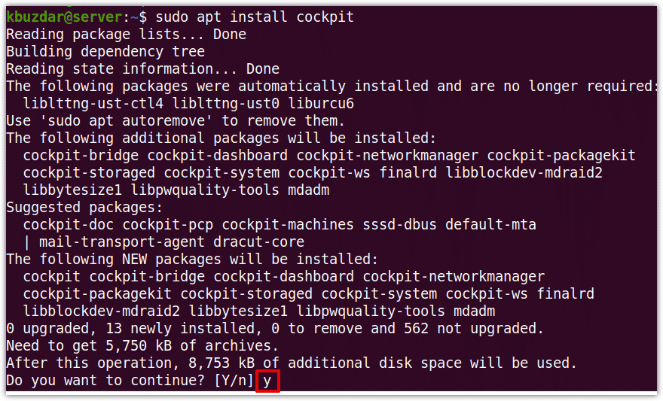Click the highlighted 'y' confirmation input

coord(267,381)
